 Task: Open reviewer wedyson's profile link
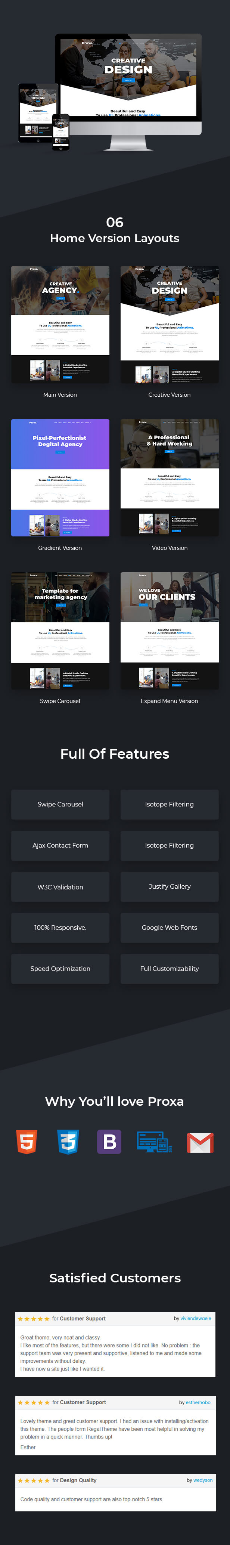click(x=203, y=1480)
